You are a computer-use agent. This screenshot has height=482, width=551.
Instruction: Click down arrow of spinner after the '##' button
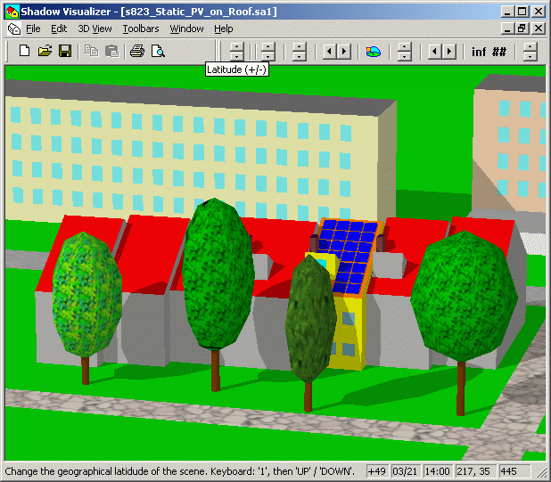click(x=530, y=56)
